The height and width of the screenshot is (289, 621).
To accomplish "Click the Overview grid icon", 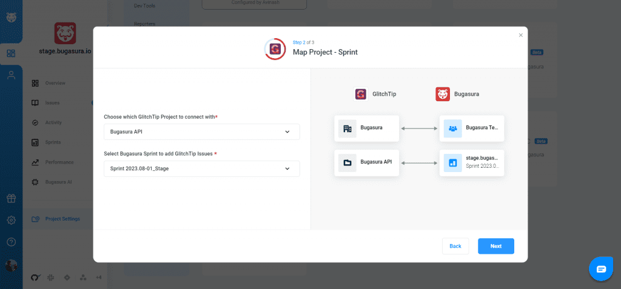I will tap(35, 83).
